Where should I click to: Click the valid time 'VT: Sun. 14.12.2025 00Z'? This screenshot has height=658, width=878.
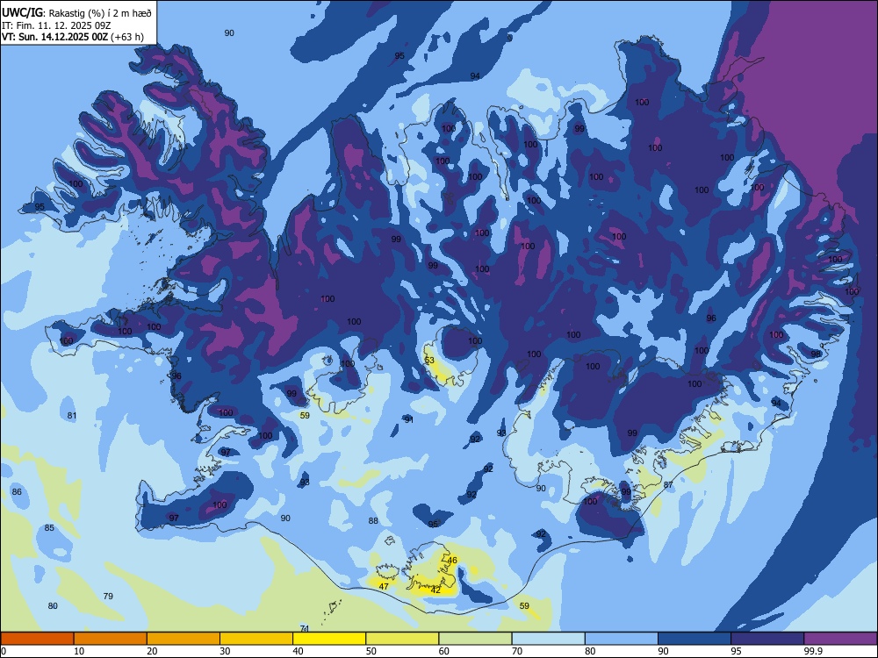coord(55,37)
